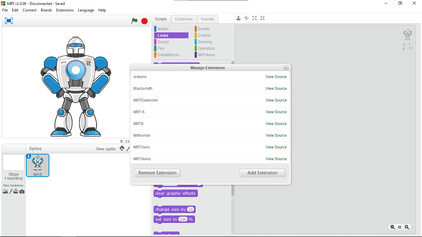Click the Remove Extension button
Viewport: 422px width, 237px height.
157,173
